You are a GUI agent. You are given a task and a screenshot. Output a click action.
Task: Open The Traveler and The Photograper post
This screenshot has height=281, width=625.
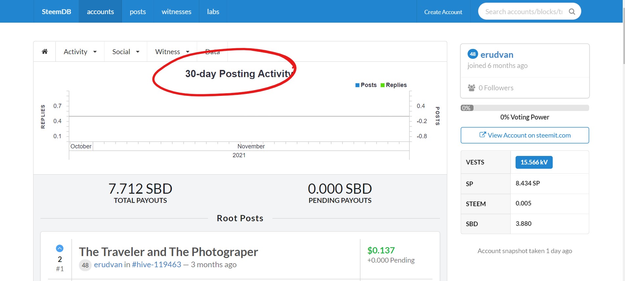(168, 252)
